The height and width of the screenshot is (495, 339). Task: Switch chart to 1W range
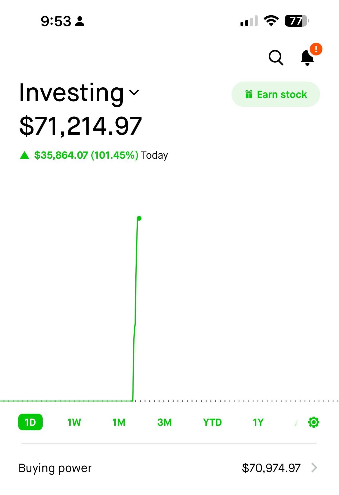[x=74, y=422]
